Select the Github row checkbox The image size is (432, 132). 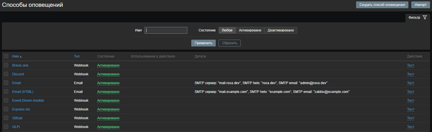[x=6, y=118]
